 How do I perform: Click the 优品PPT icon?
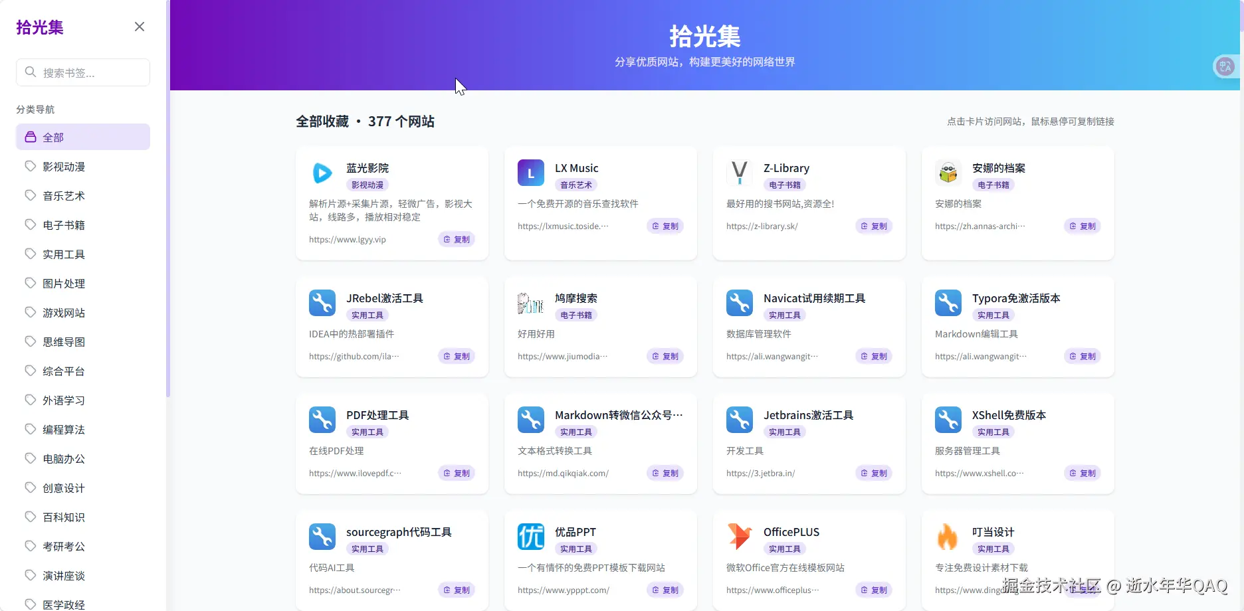(x=530, y=537)
